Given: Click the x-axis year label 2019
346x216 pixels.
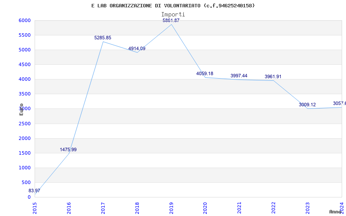Looking at the screenshot, I should [x=171, y=208].
